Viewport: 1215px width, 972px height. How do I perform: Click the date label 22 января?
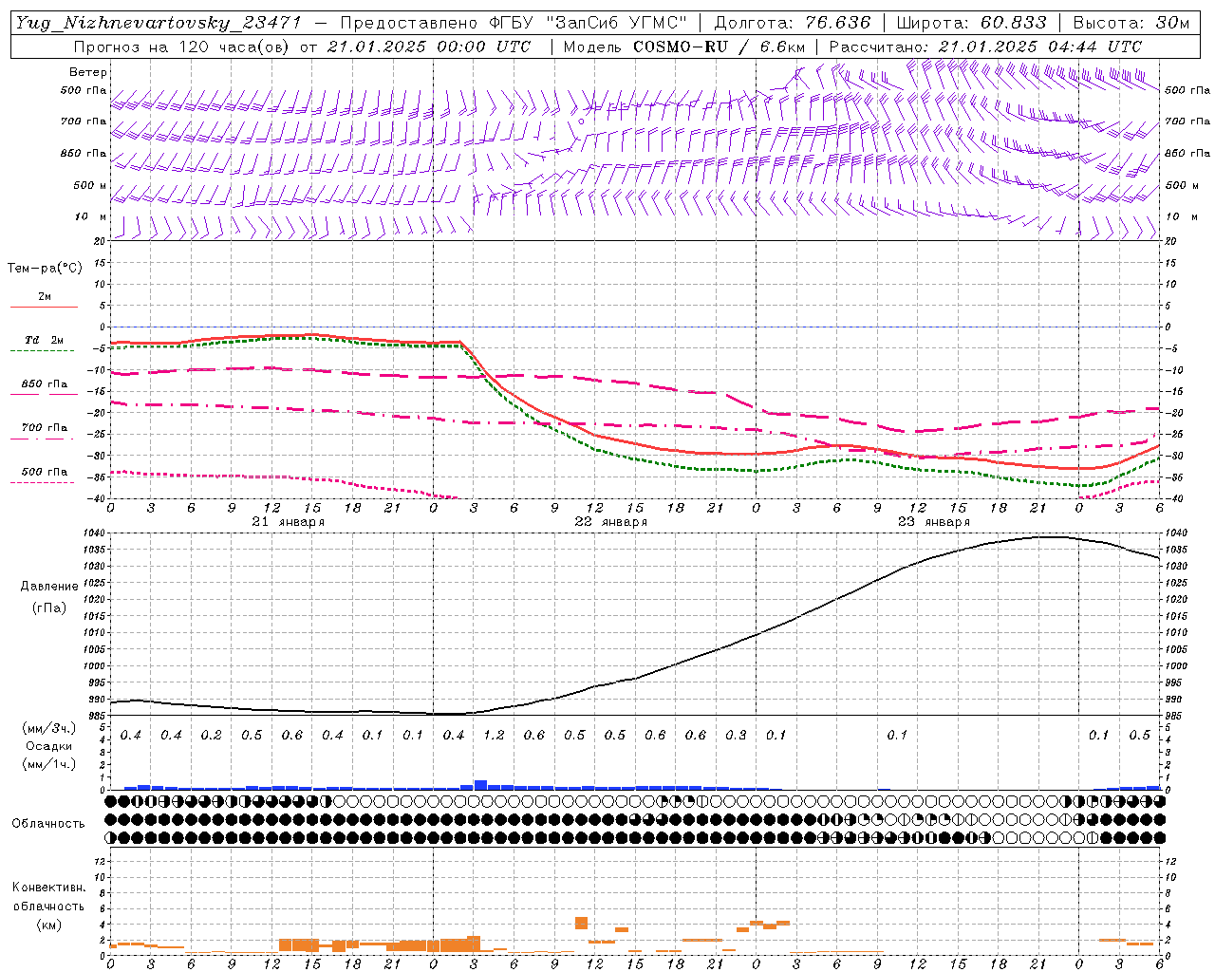click(610, 522)
